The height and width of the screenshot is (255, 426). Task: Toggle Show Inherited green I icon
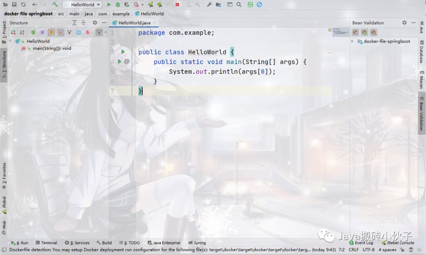pos(33,32)
